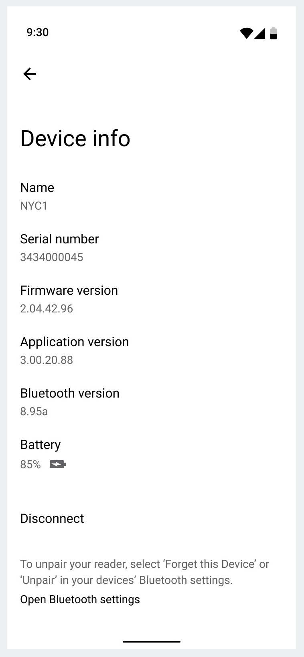Tap application value 3.00.20.88
The image size is (304, 657).
pyautogui.click(x=47, y=360)
